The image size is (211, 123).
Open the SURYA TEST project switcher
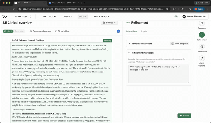[x=23, y=17]
